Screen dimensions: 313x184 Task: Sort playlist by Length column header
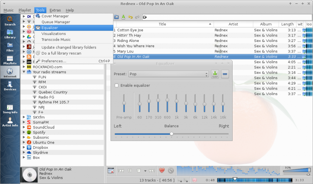[x=287, y=24]
